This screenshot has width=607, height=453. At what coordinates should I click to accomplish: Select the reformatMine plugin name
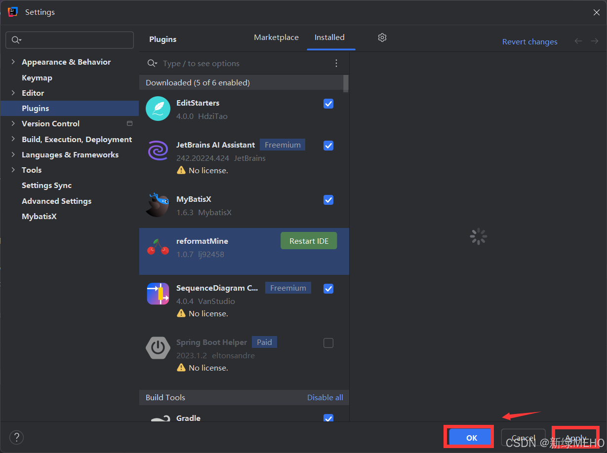coord(202,241)
